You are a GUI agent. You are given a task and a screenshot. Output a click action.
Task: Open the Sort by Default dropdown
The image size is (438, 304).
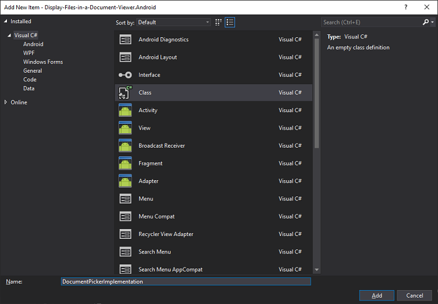coord(173,22)
